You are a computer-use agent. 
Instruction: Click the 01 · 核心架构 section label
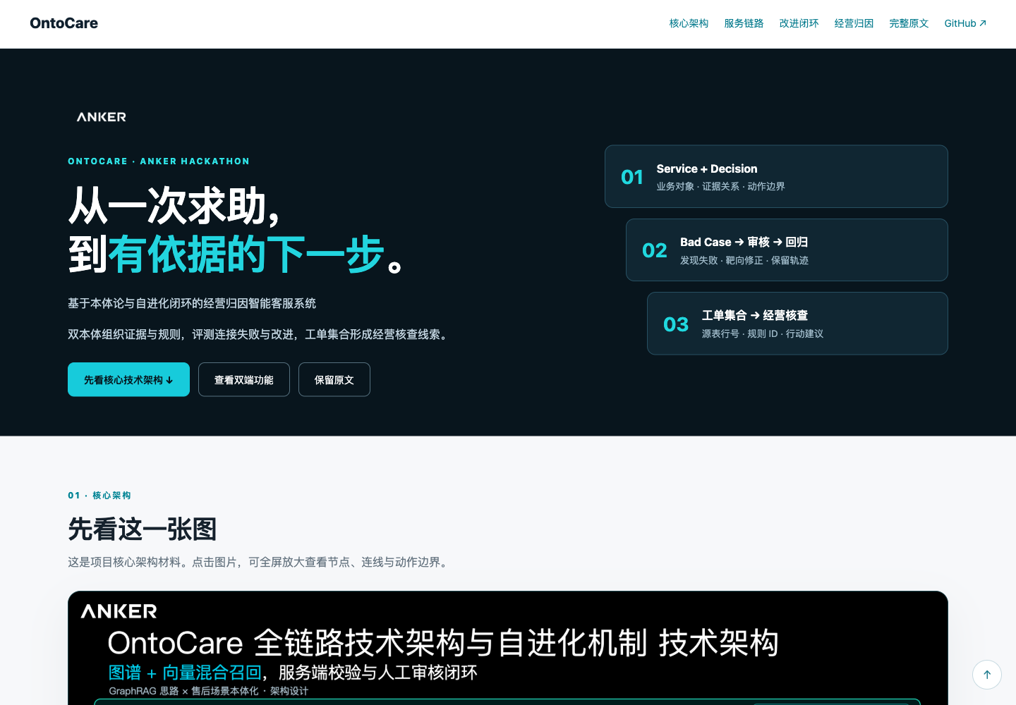[x=99, y=496]
